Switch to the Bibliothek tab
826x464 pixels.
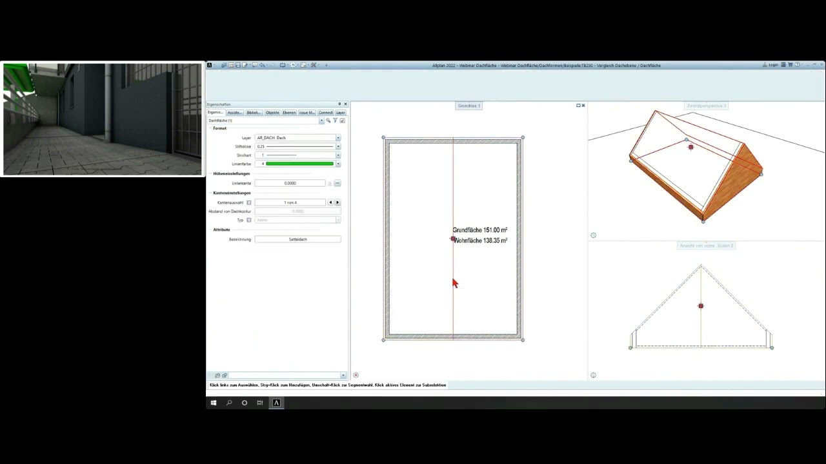254,112
